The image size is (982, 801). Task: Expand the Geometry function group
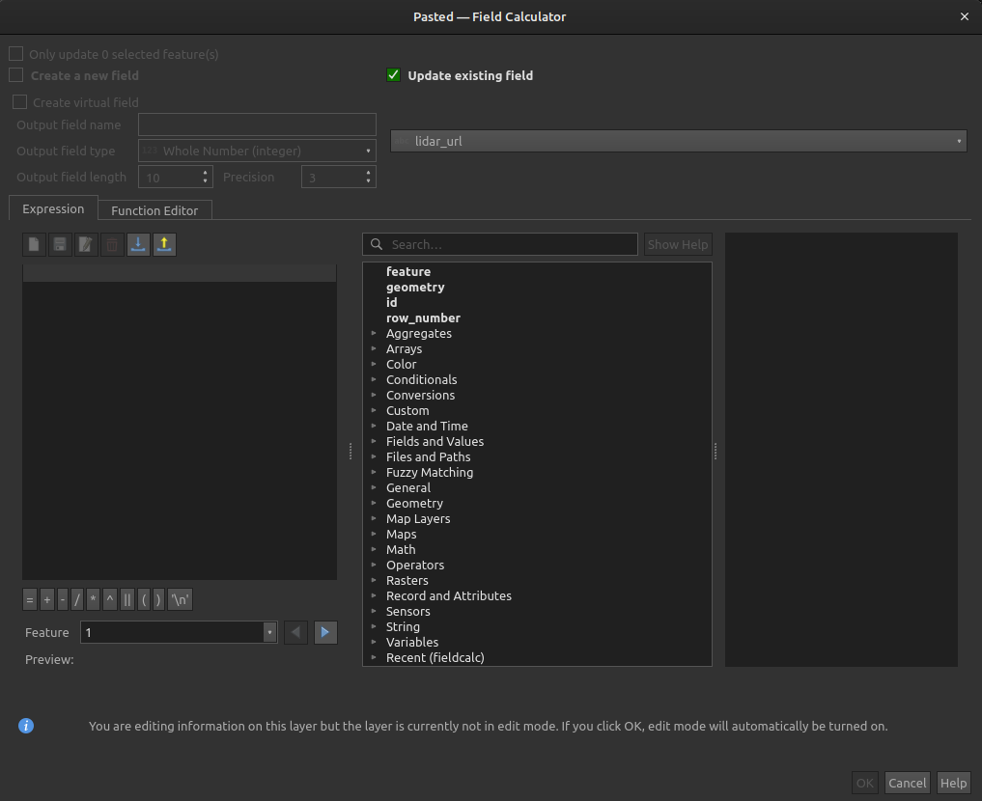coord(376,503)
